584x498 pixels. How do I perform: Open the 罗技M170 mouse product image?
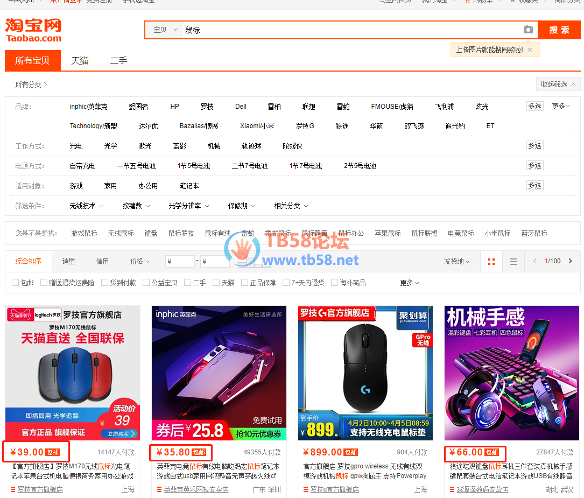click(73, 373)
